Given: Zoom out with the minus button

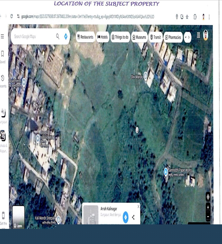Looking at the screenshot, I should (208, 217).
